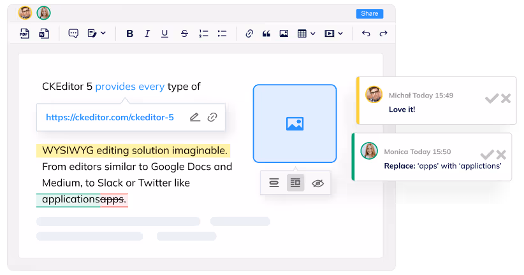This screenshot has height=275, width=524.
Task: Undo the last change
Action: tap(366, 34)
